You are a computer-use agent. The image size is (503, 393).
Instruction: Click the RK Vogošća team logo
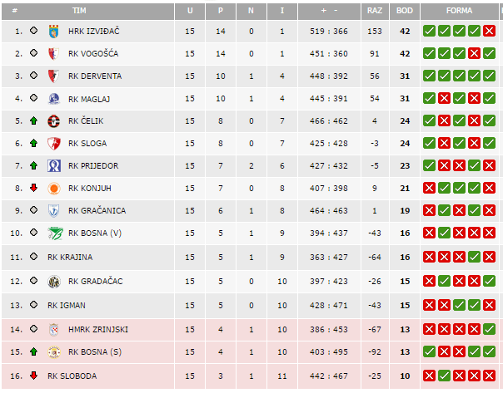point(55,53)
